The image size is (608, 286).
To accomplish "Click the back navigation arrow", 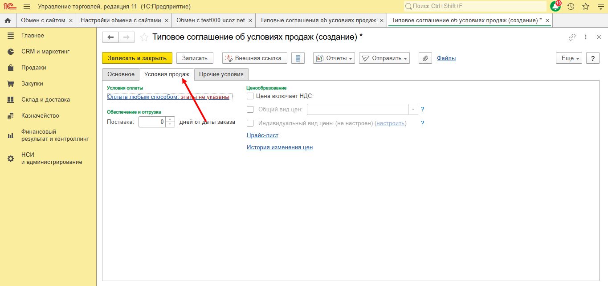I will point(110,37).
